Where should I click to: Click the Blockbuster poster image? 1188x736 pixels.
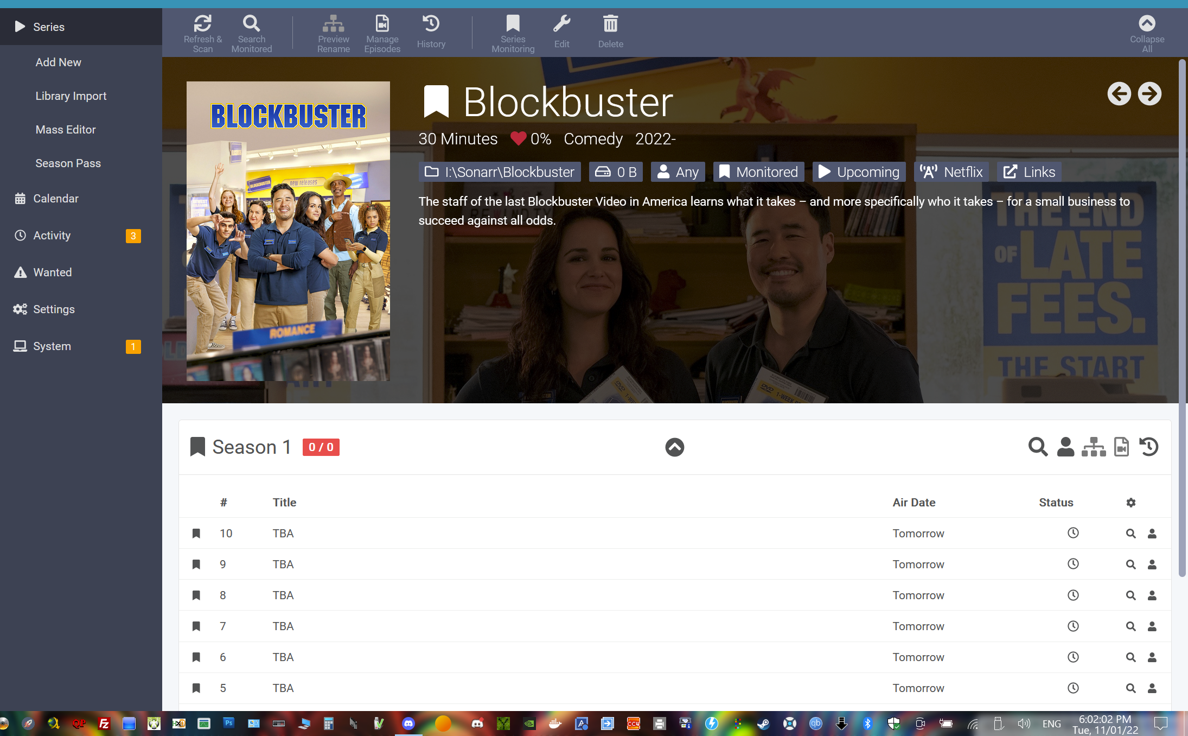(288, 231)
